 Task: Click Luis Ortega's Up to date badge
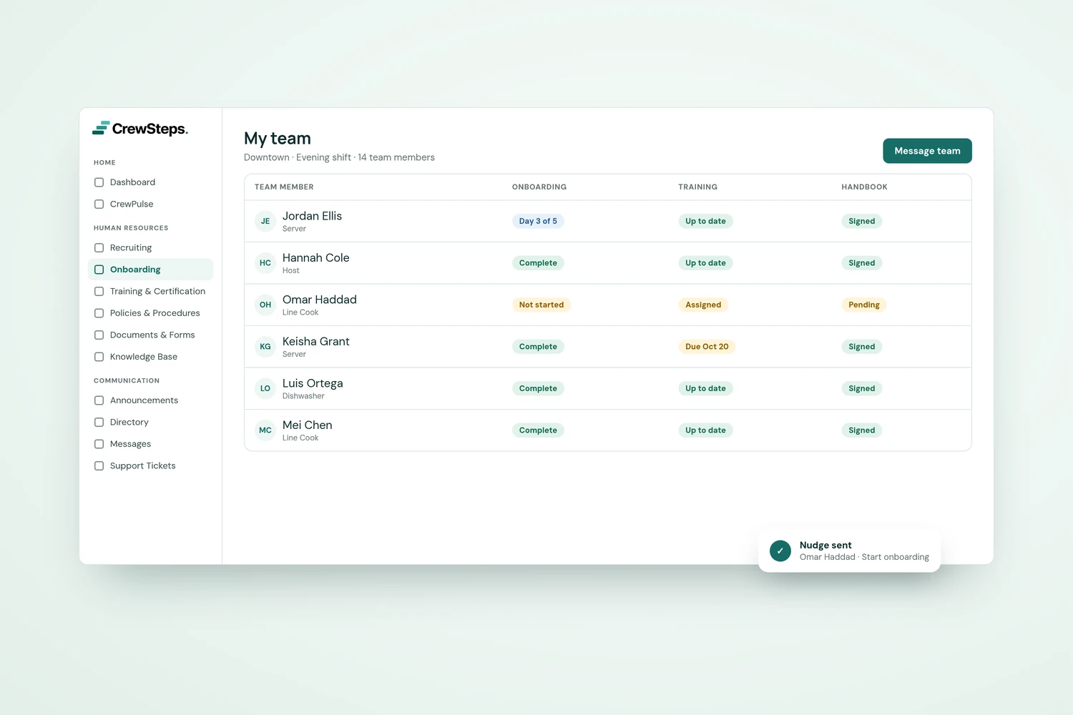click(x=705, y=388)
